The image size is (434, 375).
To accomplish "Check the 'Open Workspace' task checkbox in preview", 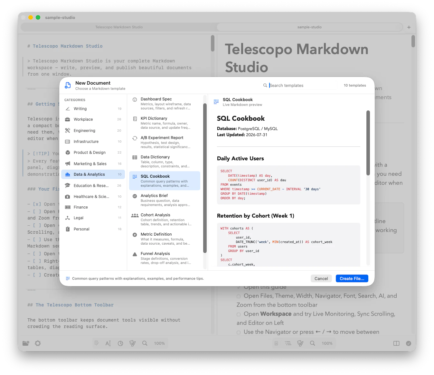I will 239,314.
